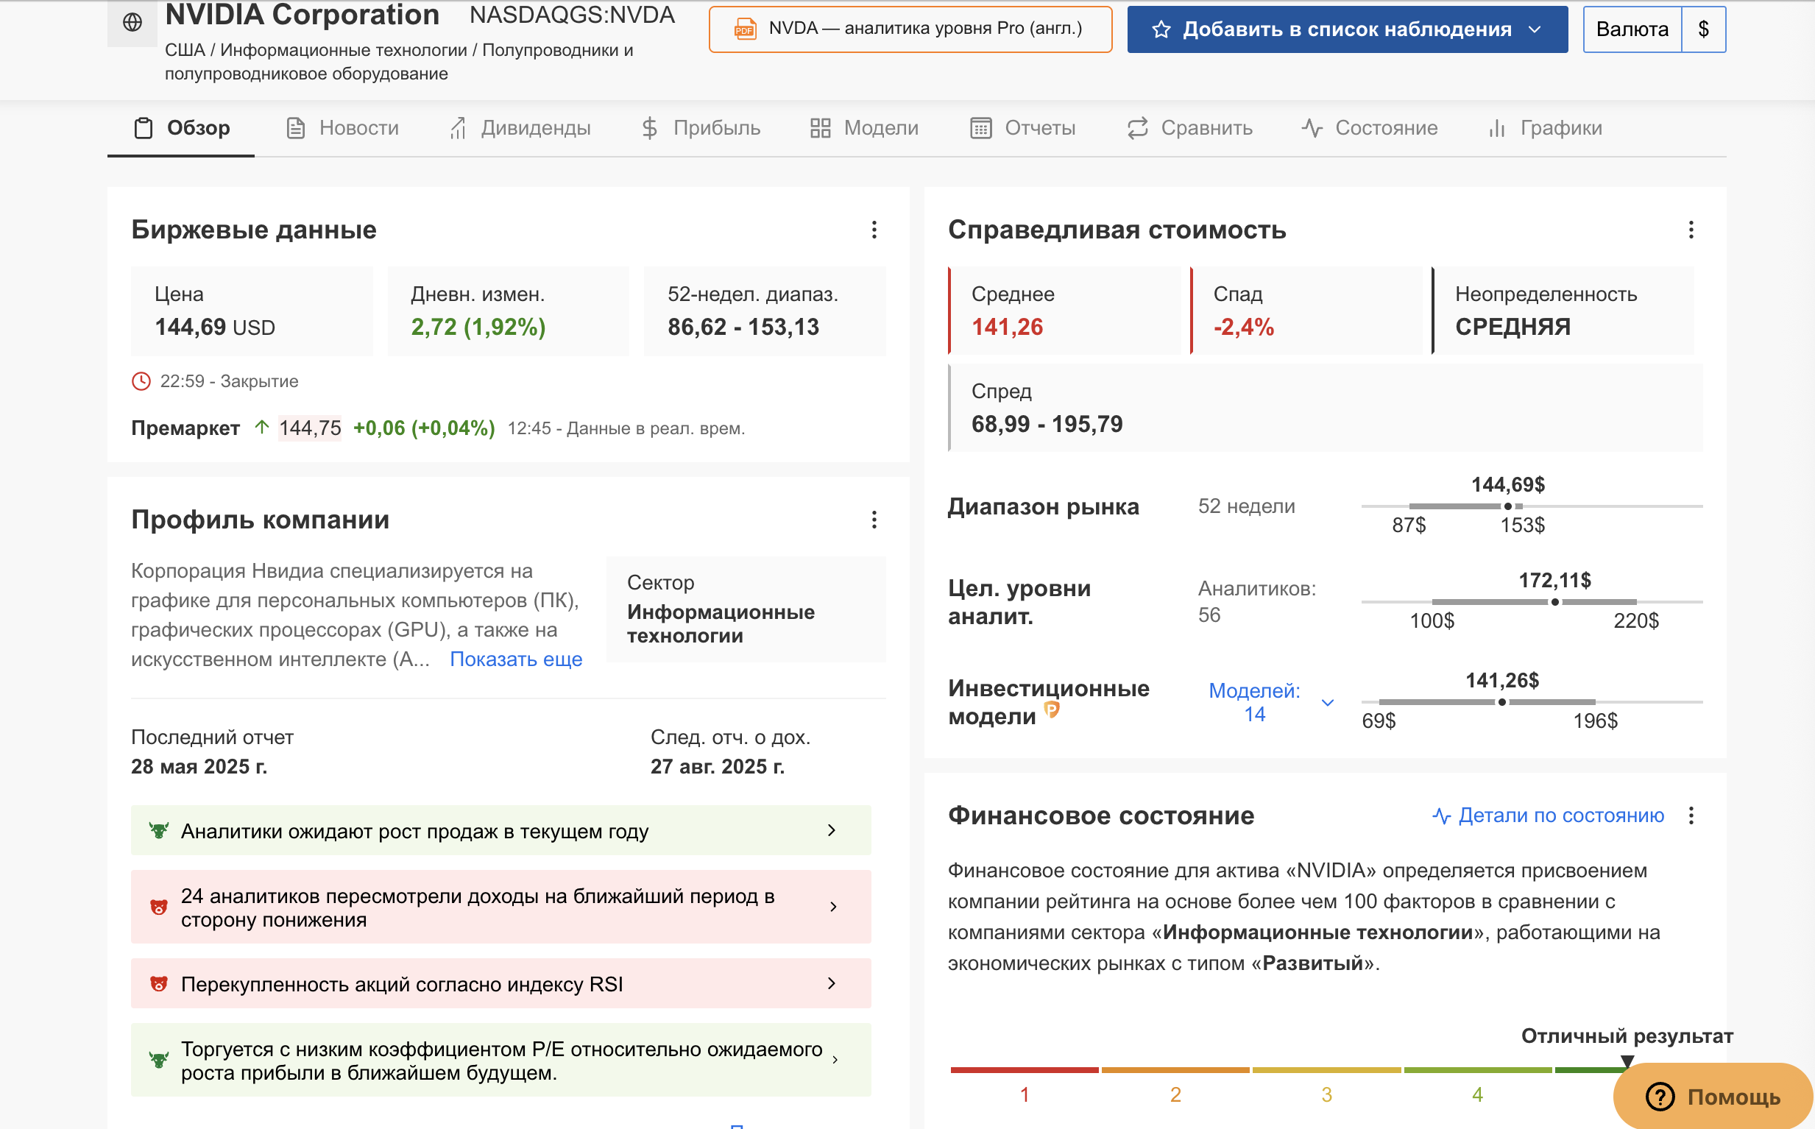Click the question mark icon in Помощь
The width and height of the screenshot is (1815, 1129).
click(x=1660, y=1097)
